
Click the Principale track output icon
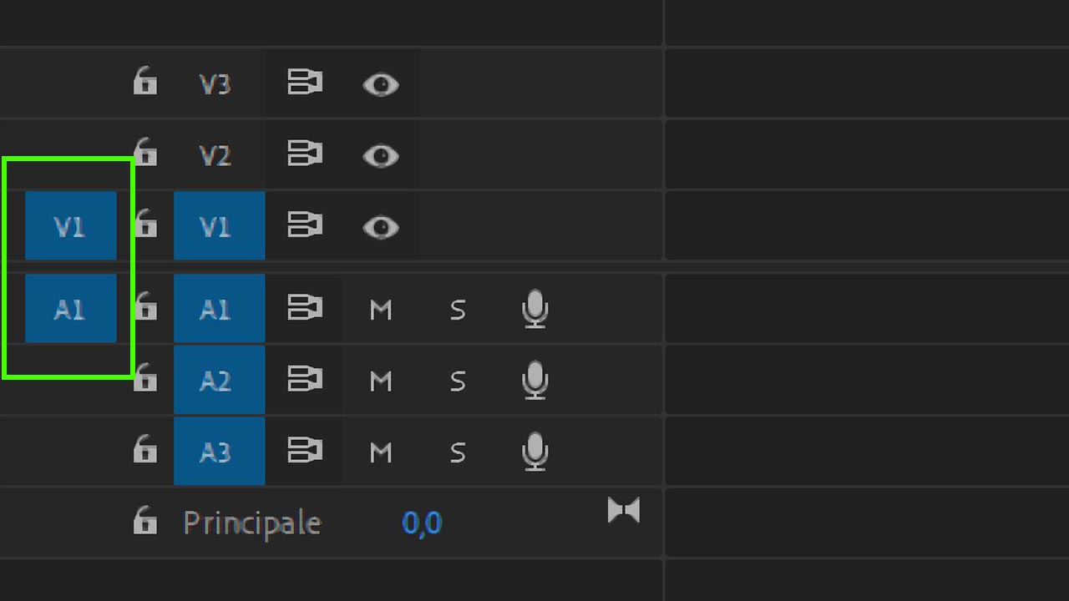tap(624, 511)
